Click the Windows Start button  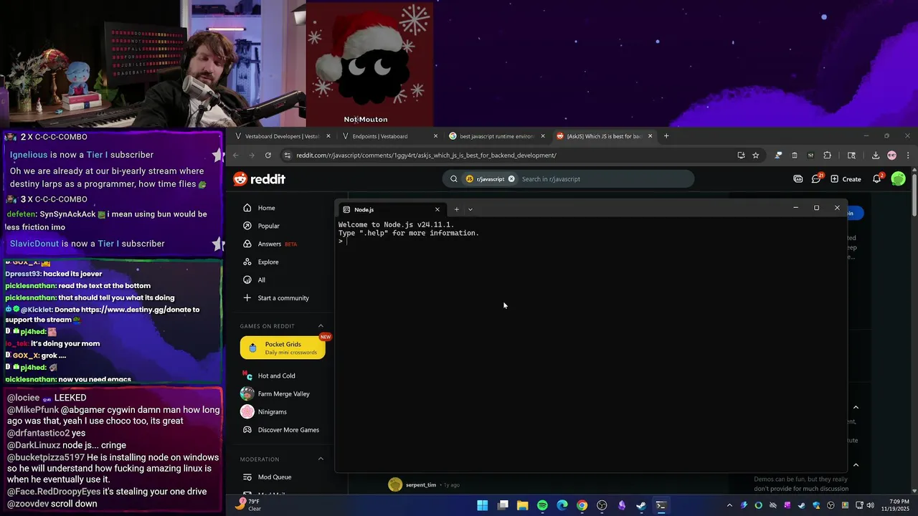483,505
